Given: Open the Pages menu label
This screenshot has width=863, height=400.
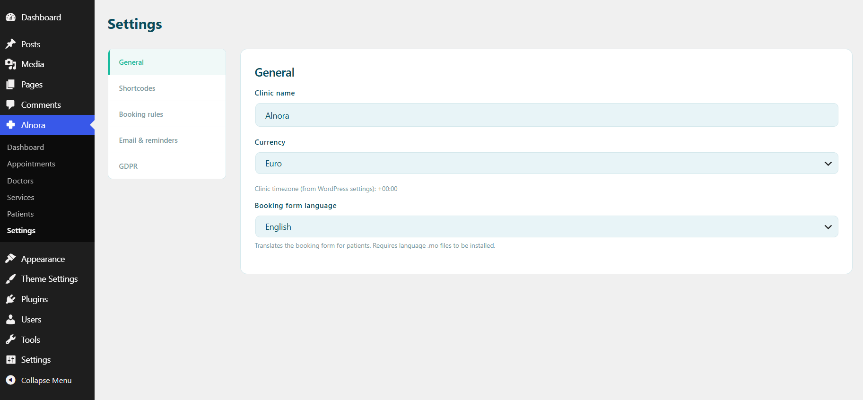Looking at the screenshot, I should click(32, 85).
